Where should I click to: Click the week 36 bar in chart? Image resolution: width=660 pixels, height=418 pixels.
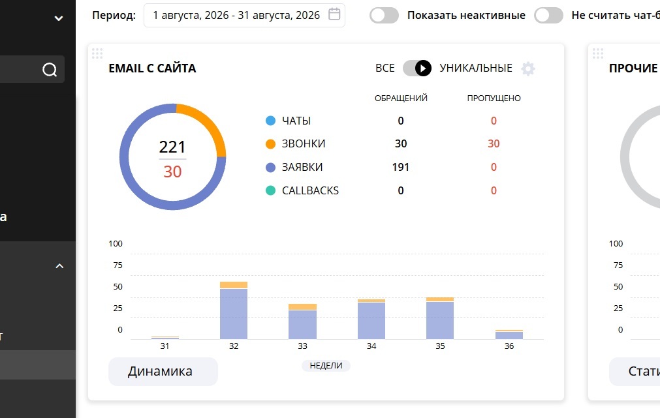(509, 335)
